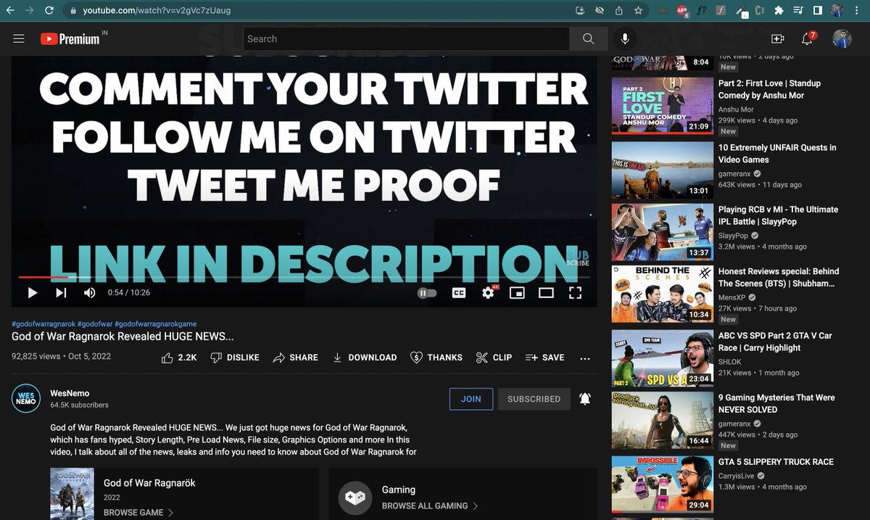Click the search magnifier button
Screen dimensions: 870x520
tap(588, 38)
